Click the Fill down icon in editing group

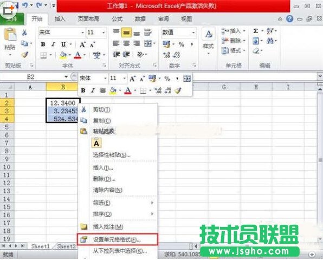[x=255, y=41]
